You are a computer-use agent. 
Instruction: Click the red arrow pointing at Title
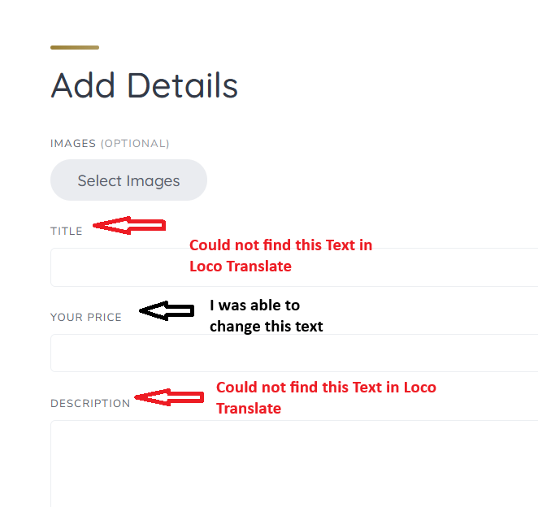129,225
